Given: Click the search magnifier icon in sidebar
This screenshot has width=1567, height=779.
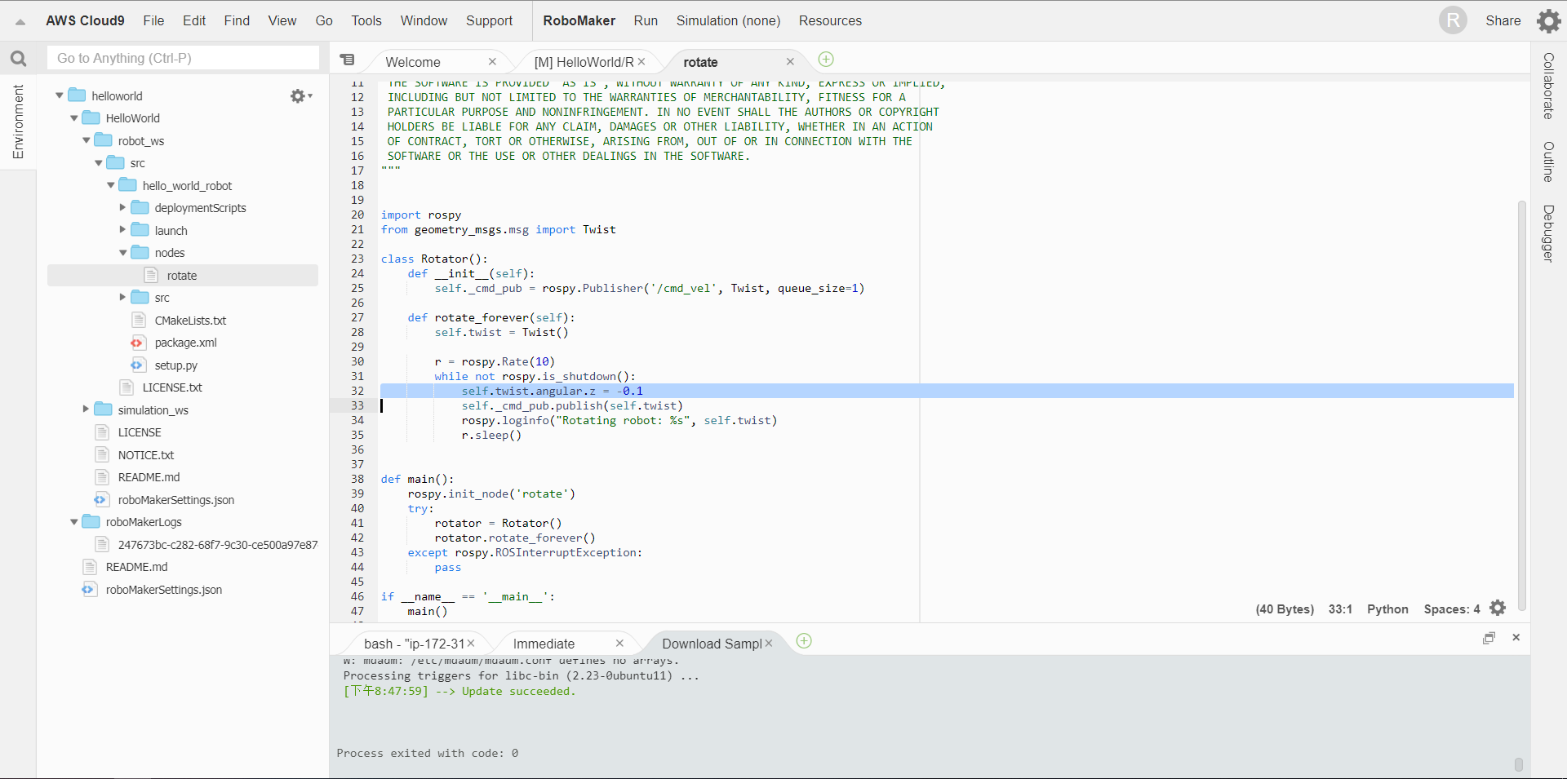Looking at the screenshot, I should 18,59.
